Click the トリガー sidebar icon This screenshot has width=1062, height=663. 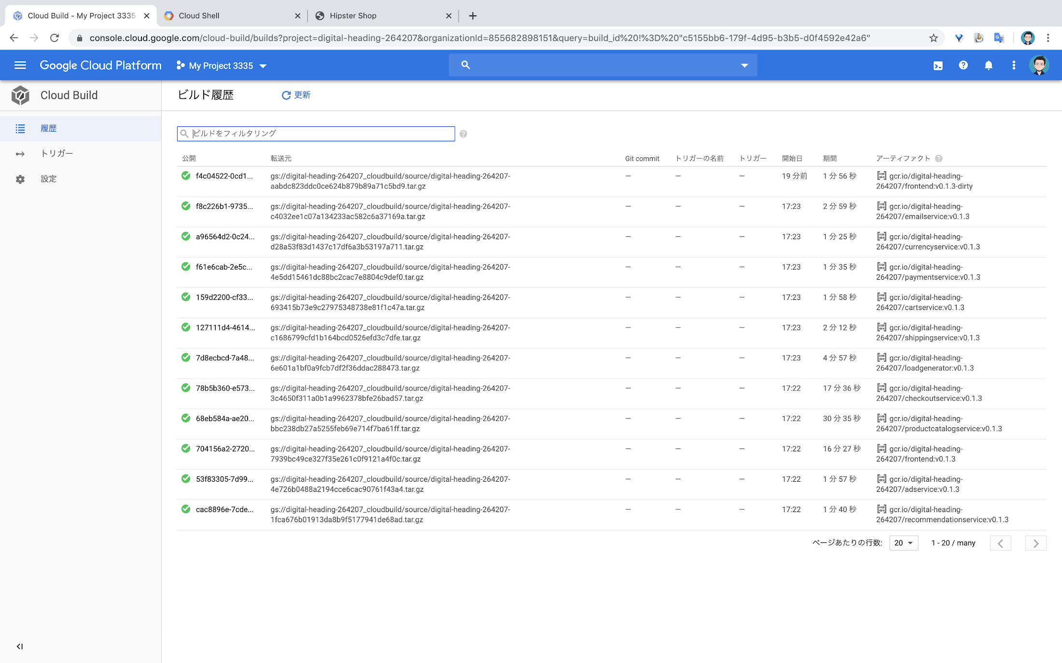point(21,153)
